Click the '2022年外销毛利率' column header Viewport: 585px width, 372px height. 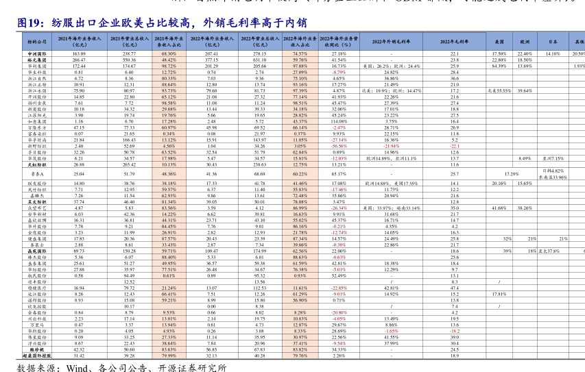(x=391, y=42)
